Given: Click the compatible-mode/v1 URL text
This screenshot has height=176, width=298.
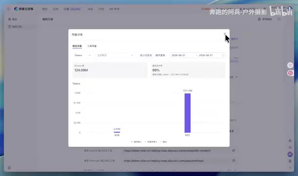Looking at the screenshot, I should tap(167, 151).
